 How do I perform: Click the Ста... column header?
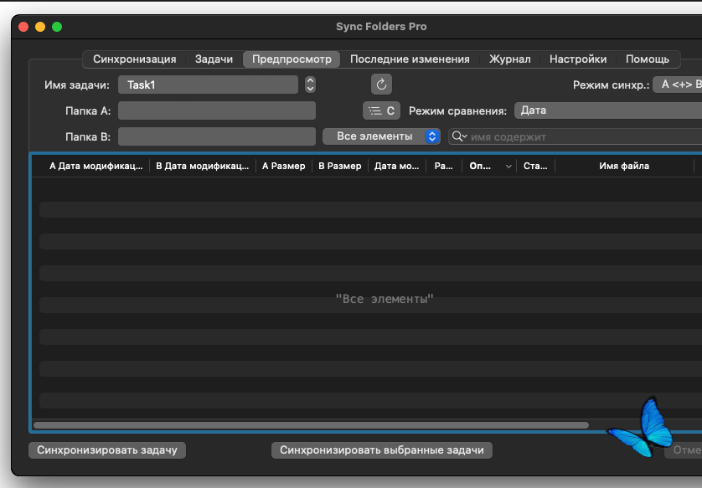coord(535,166)
